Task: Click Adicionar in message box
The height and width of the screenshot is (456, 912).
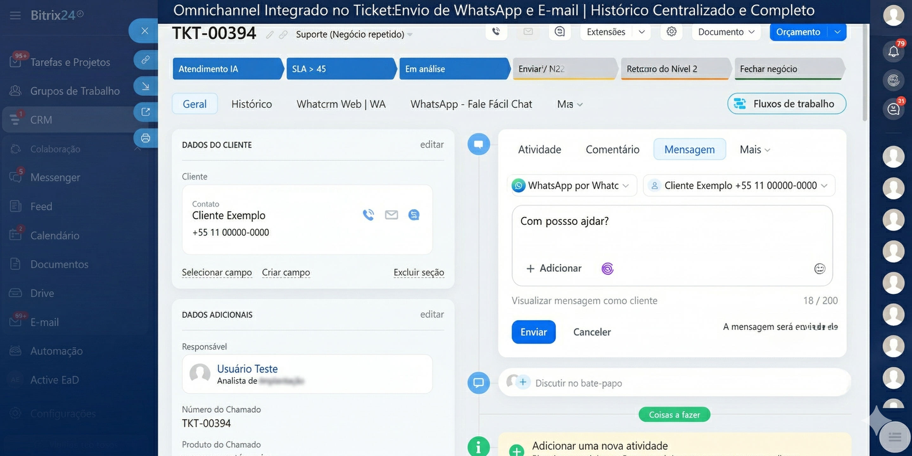Action: click(554, 268)
